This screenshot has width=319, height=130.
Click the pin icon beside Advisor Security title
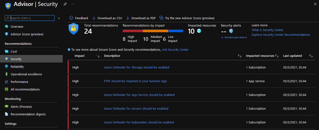click(x=65, y=4)
